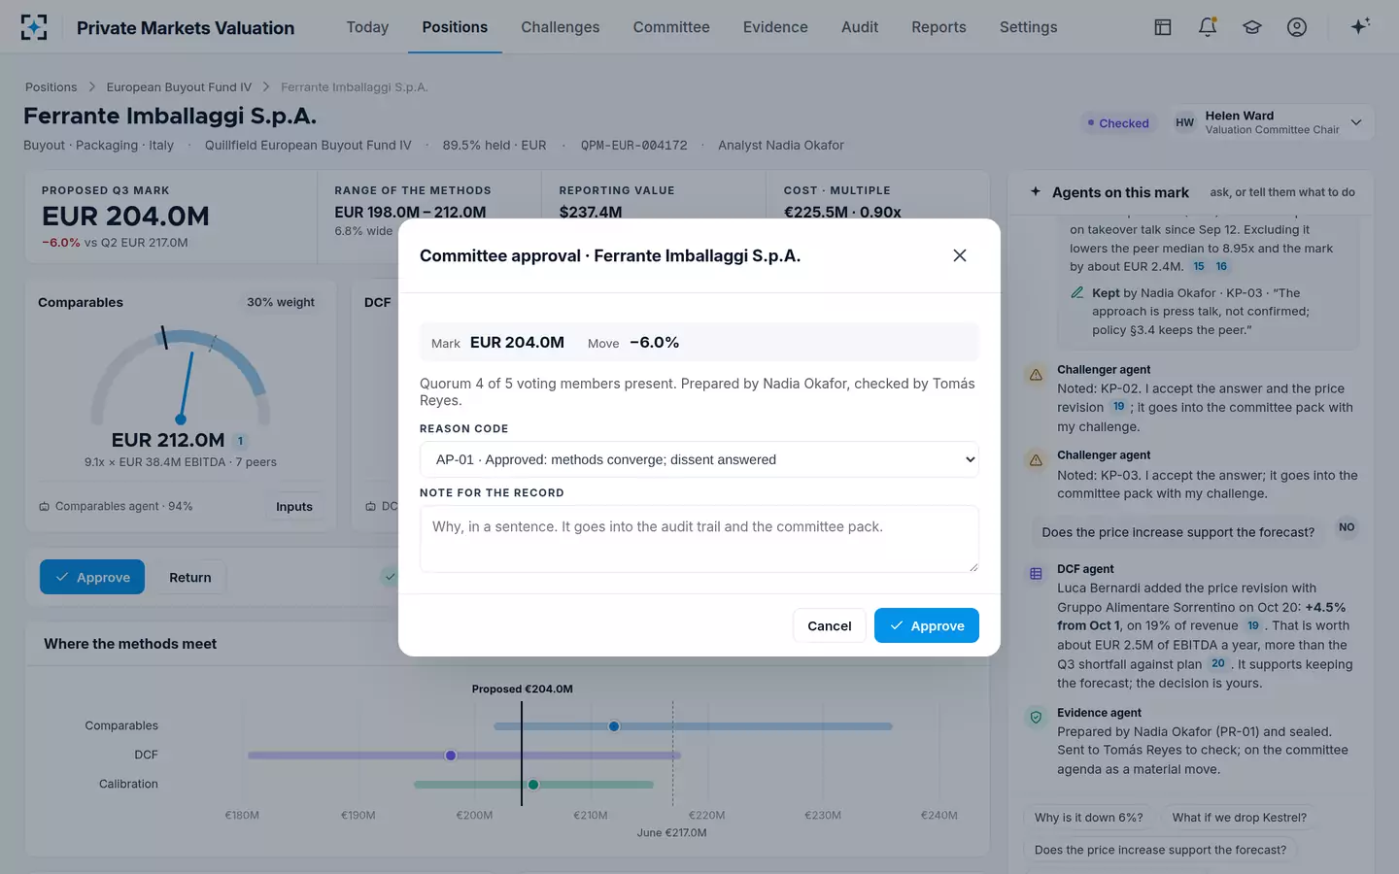This screenshot has height=874, width=1399.
Task: Open the Settings tab
Action: point(1028,27)
